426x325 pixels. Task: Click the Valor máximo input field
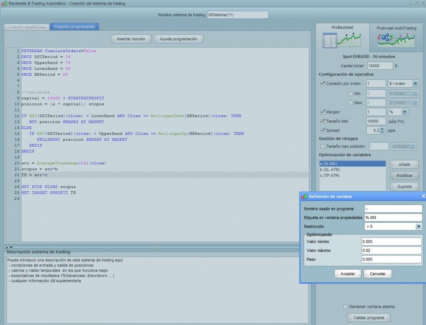pos(391,250)
